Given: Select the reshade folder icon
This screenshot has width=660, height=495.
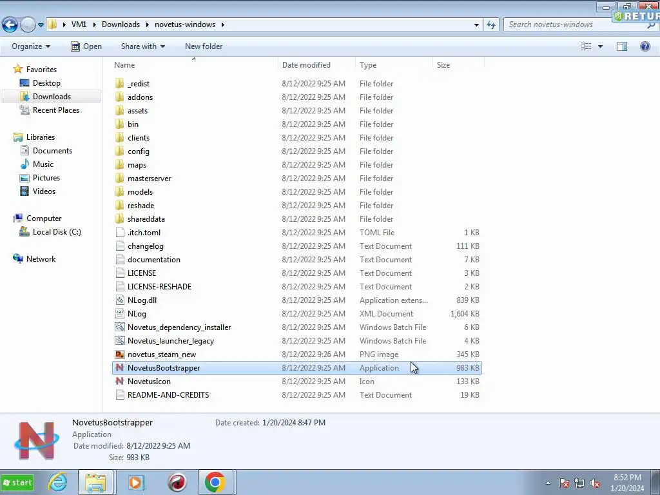Looking at the screenshot, I should (119, 206).
